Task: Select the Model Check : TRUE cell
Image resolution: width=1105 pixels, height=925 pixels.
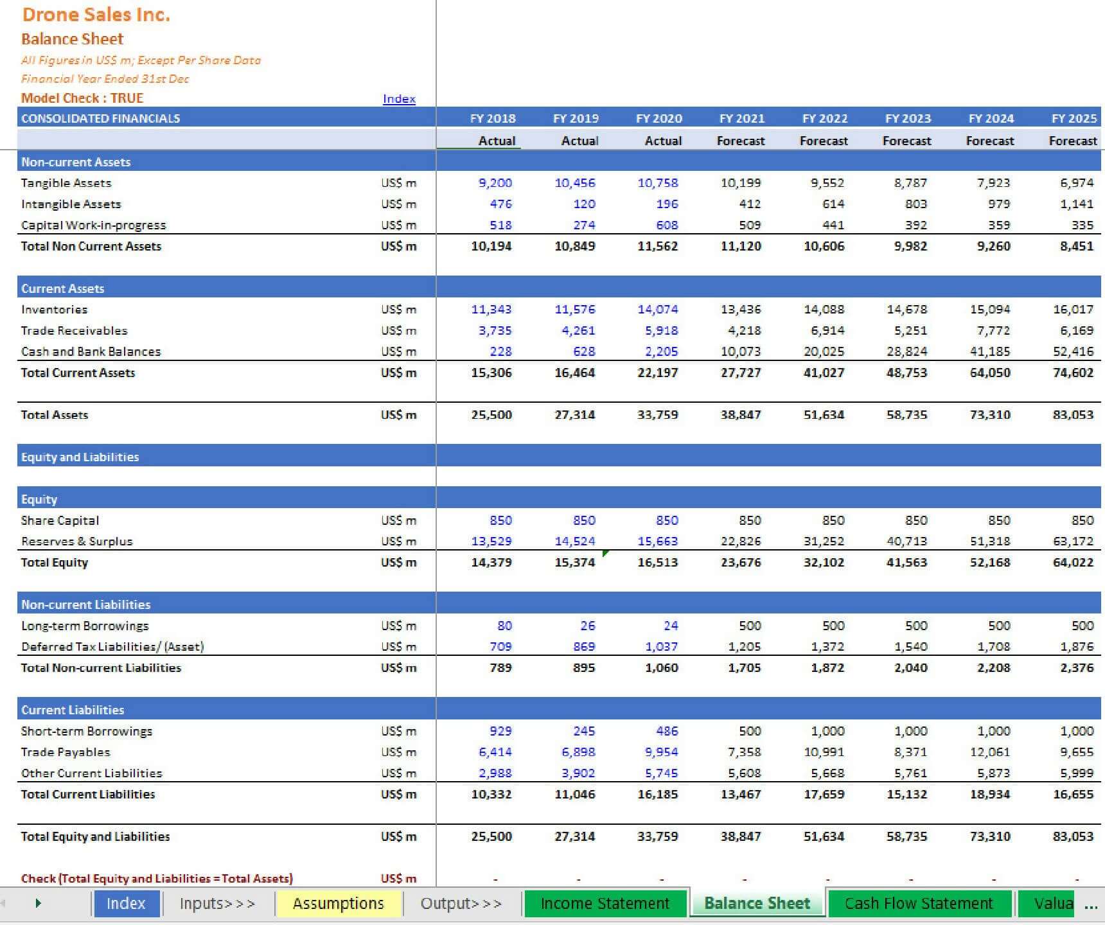Action: (82, 98)
